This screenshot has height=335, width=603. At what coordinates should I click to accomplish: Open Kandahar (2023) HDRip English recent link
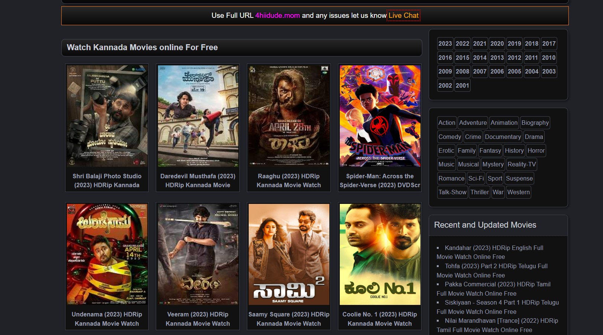click(490, 252)
